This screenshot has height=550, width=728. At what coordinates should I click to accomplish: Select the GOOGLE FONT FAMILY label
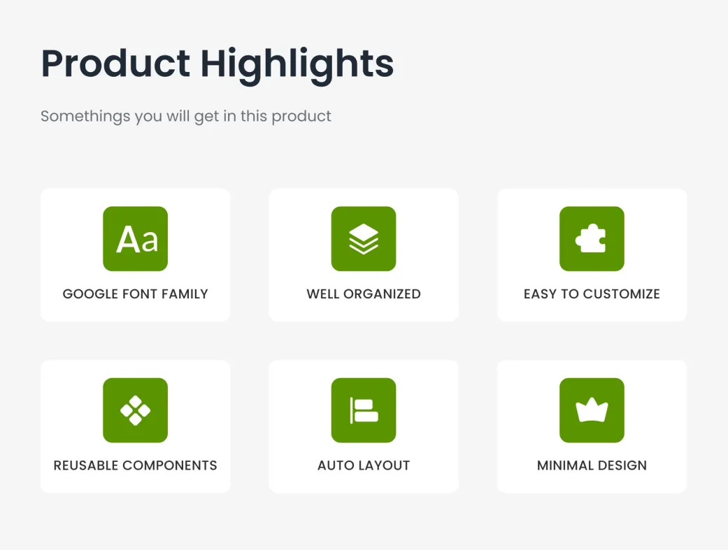pyautogui.click(x=135, y=294)
